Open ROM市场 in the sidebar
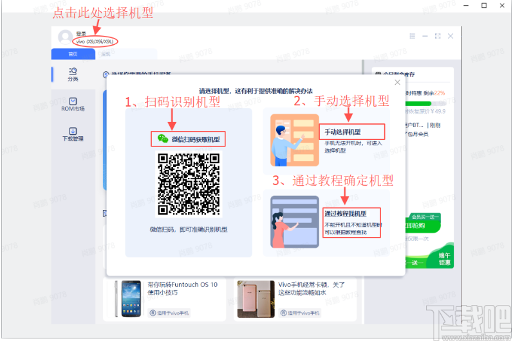513x341 pixels. pyautogui.click(x=73, y=105)
